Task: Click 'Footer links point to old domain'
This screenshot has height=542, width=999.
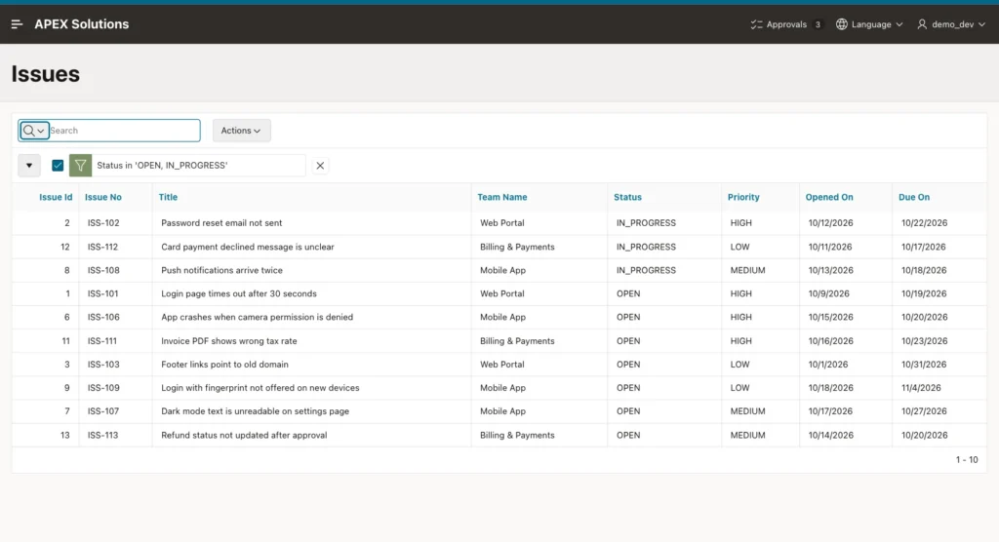Action: 225,365
